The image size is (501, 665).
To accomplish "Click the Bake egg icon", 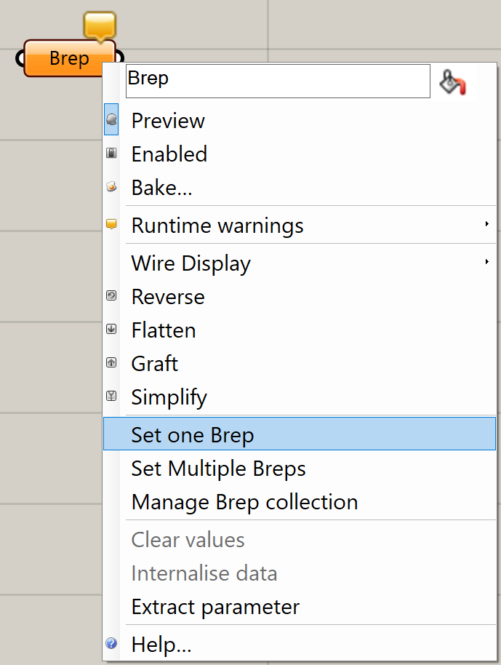I will (111, 188).
